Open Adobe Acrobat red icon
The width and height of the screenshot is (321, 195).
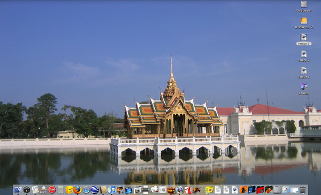coord(188,190)
